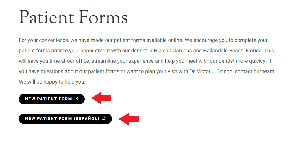Click red arrow pointing at Español form
296x141 pixels.
click(x=129, y=119)
